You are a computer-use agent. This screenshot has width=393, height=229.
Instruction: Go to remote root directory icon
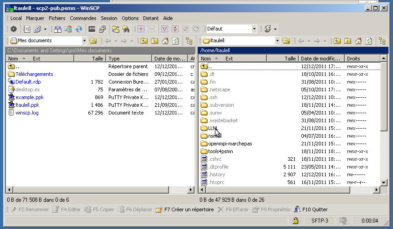click(347, 41)
